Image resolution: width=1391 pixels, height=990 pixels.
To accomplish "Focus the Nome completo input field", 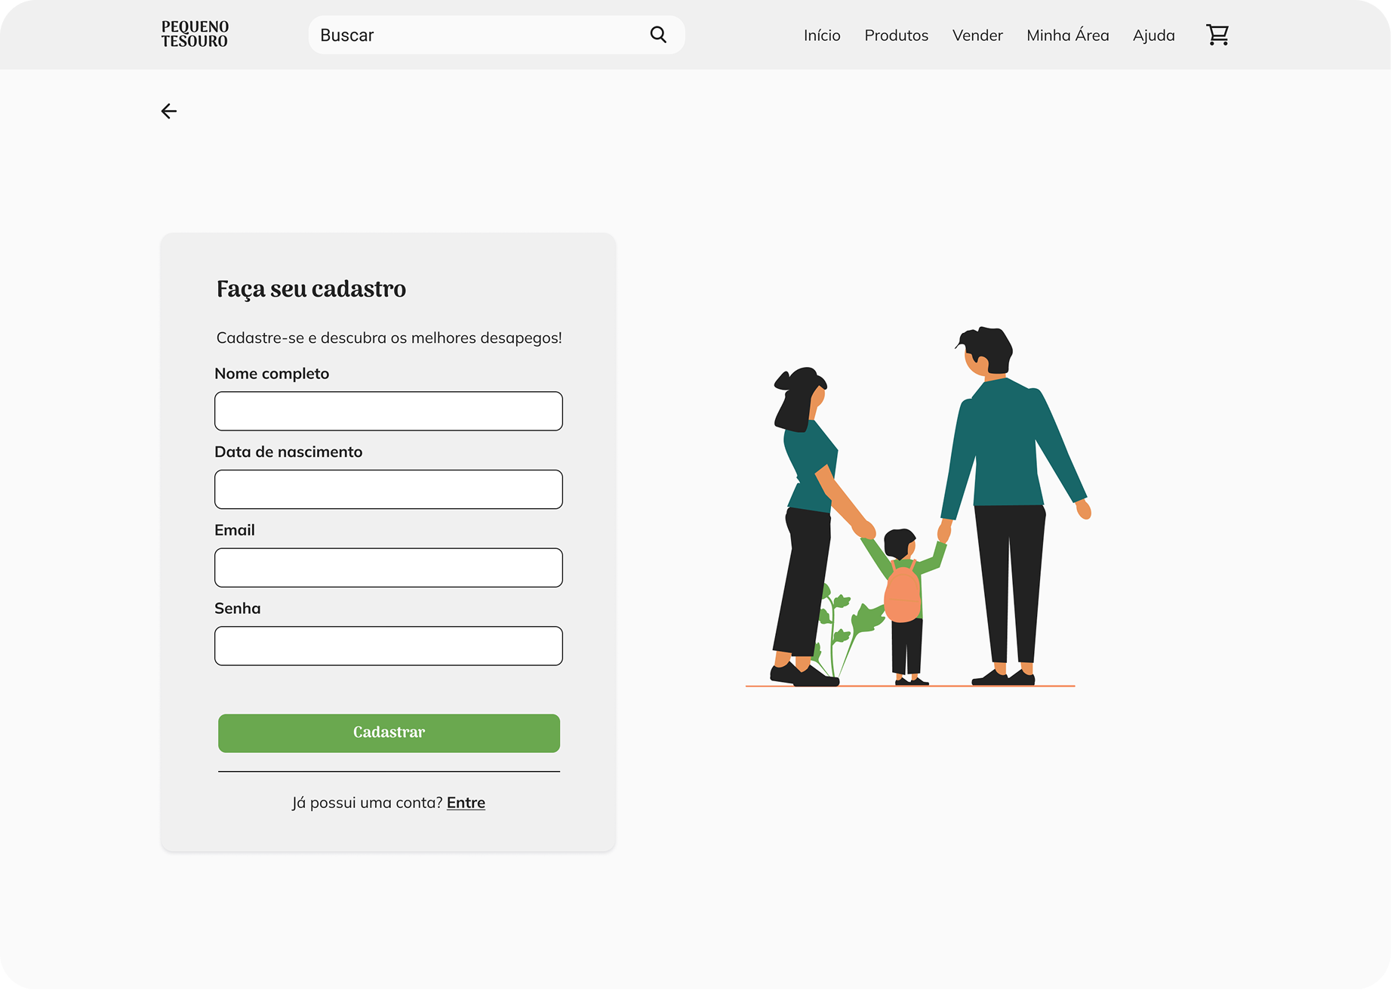I will click(389, 411).
